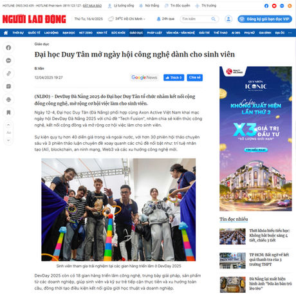
Task: Increase font size with up chevron
Action: (x=8, y=125)
